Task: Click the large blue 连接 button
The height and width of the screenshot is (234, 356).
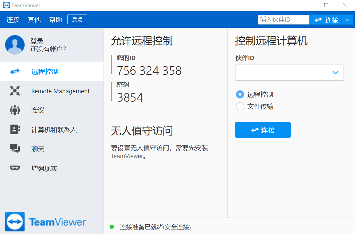Action: [263, 130]
